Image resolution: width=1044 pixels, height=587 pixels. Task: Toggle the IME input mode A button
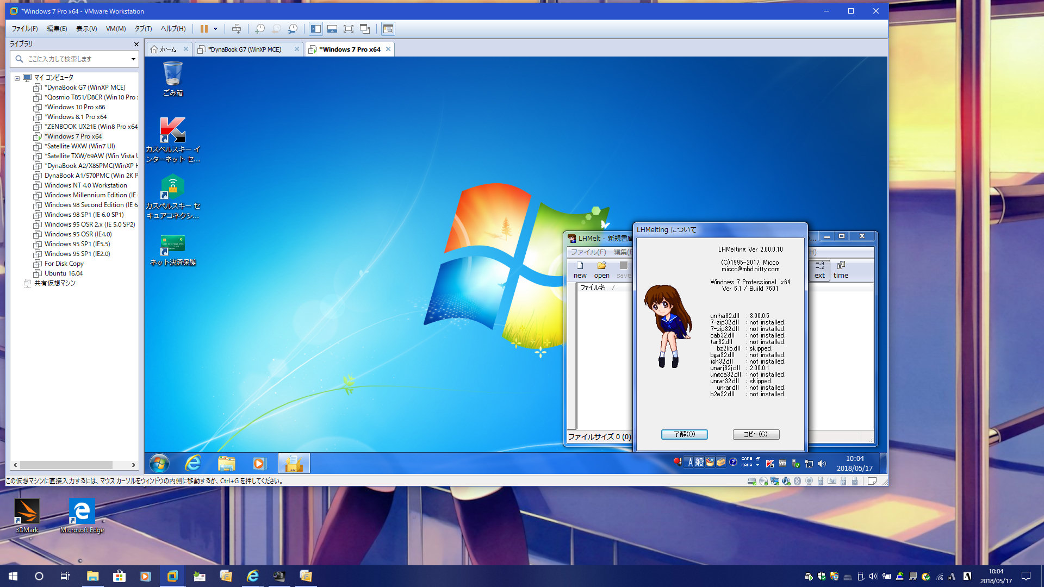pyautogui.click(x=691, y=463)
